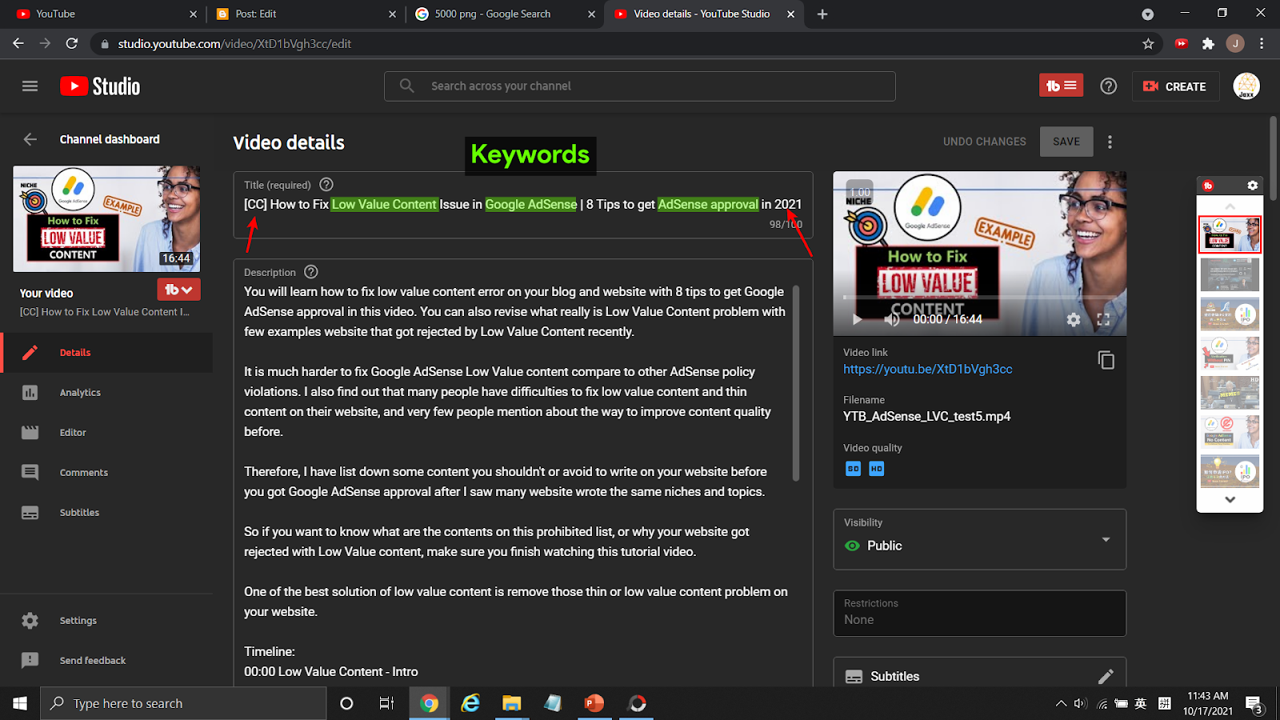Click the Restrictions None box
Image resolution: width=1280 pixels, height=720 pixels.
(980, 614)
